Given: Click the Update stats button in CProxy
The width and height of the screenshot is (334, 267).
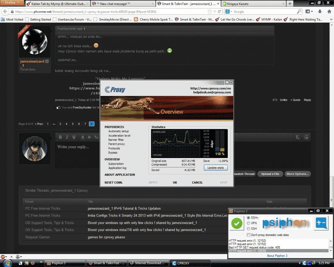Looking at the screenshot, I should click(x=216, y=168).
